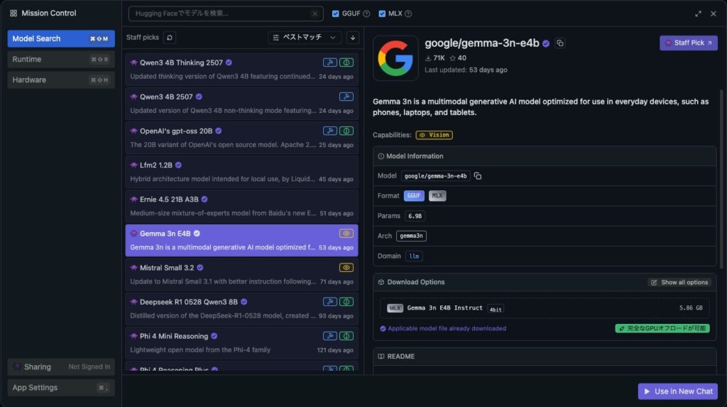Click the gemma3n architecture tag
This screenshot has width=727, height=407.
click(411, 236)
